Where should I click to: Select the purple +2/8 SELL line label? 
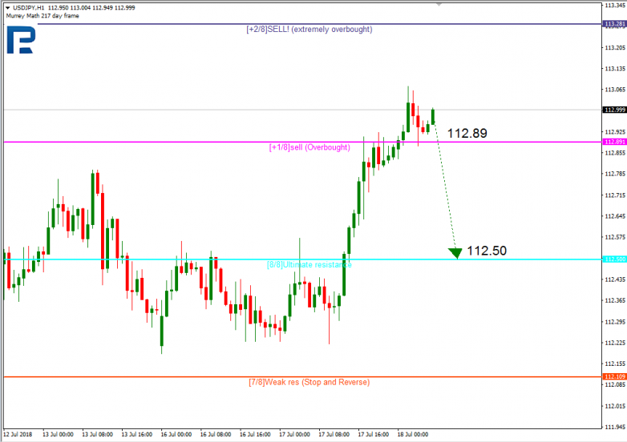(x=309, y=29)
